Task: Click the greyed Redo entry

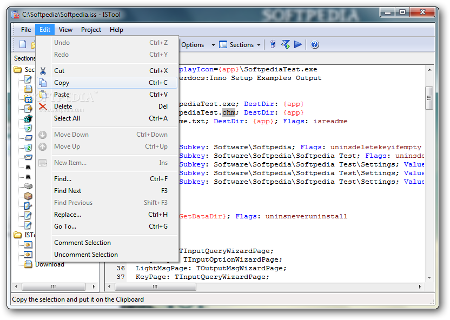Action: coord(107,55)
